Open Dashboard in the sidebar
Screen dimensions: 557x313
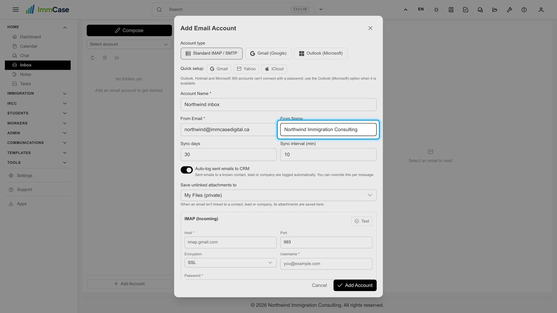30,37
